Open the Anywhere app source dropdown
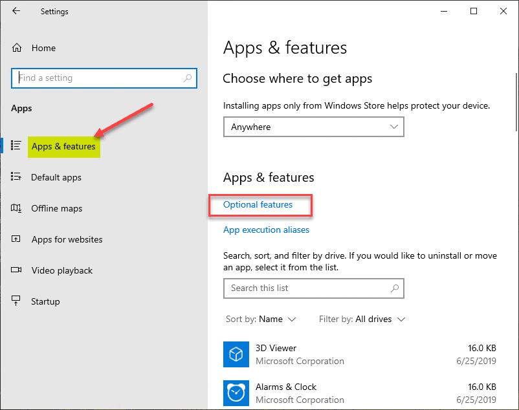 coord(313,127)
